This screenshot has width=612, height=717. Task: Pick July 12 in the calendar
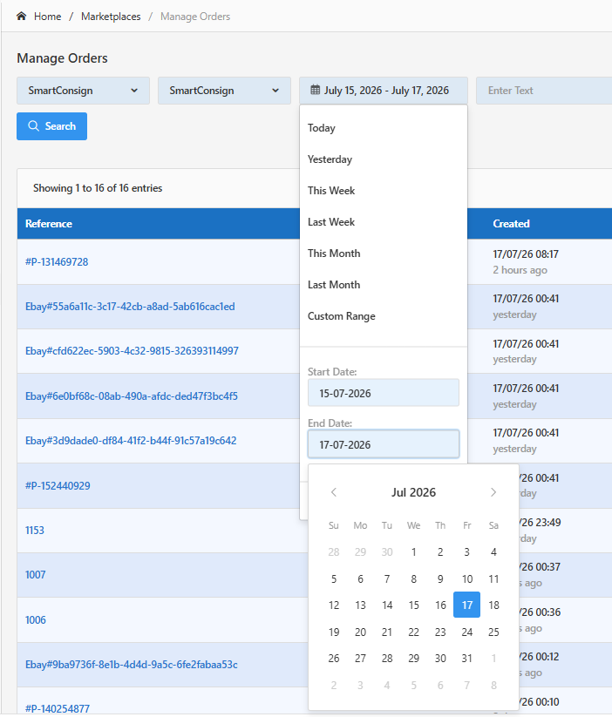pos(334,605)
